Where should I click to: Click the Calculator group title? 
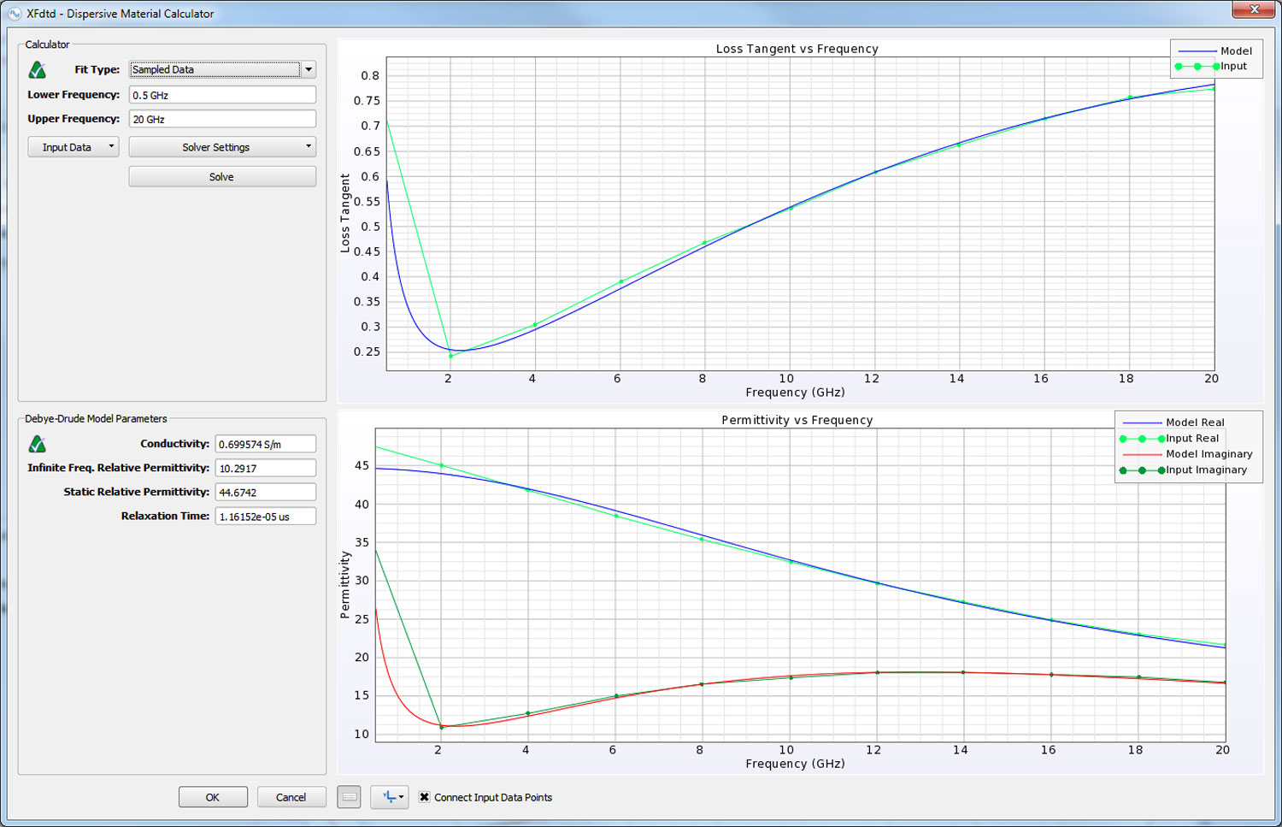point(47,44)
